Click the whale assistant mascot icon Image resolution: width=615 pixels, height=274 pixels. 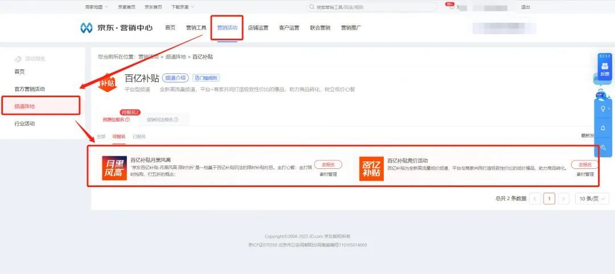coord(601,94)
